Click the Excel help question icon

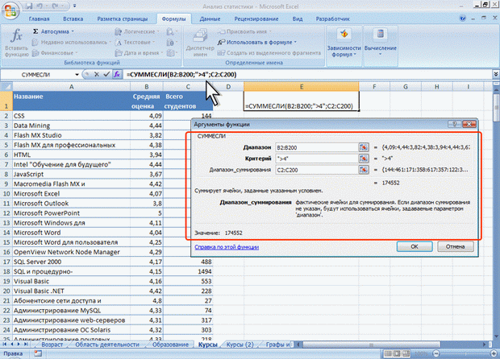462,19
